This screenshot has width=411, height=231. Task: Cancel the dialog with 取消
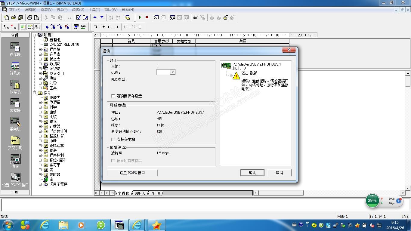280,173
